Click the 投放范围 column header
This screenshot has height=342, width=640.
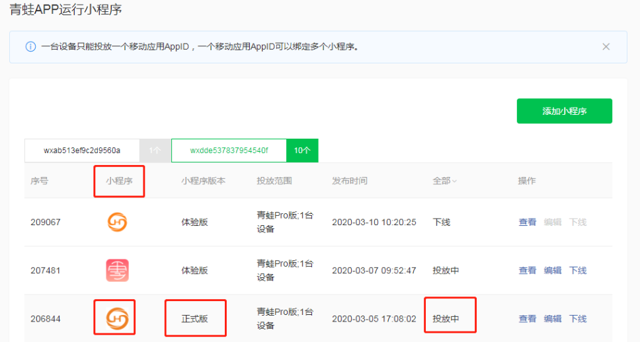coord(274,181)
